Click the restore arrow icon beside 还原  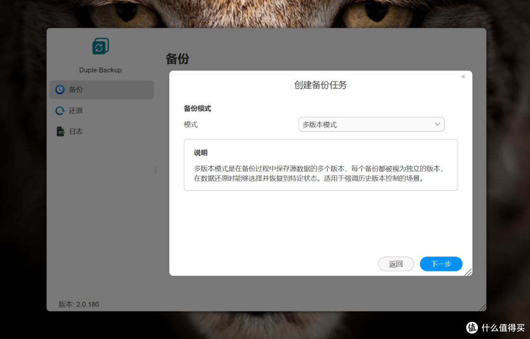[x=60, y=110]
